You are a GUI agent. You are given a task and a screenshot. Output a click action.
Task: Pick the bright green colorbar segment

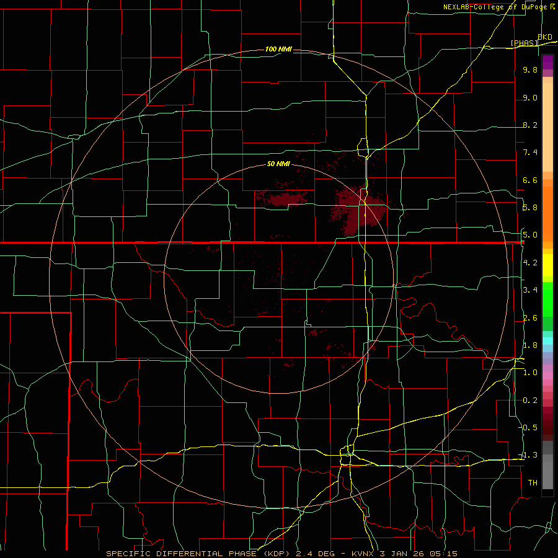point(547,299)
